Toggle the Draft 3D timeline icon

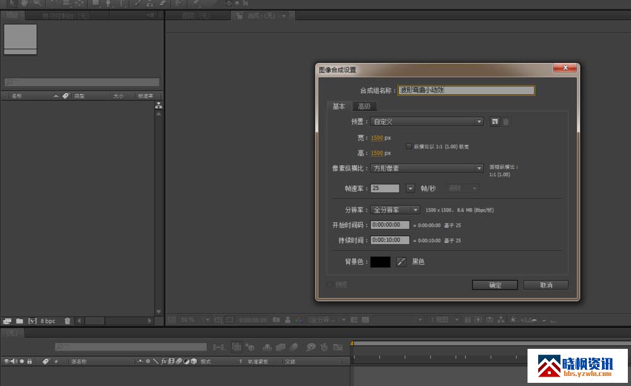tap(249, 347)
